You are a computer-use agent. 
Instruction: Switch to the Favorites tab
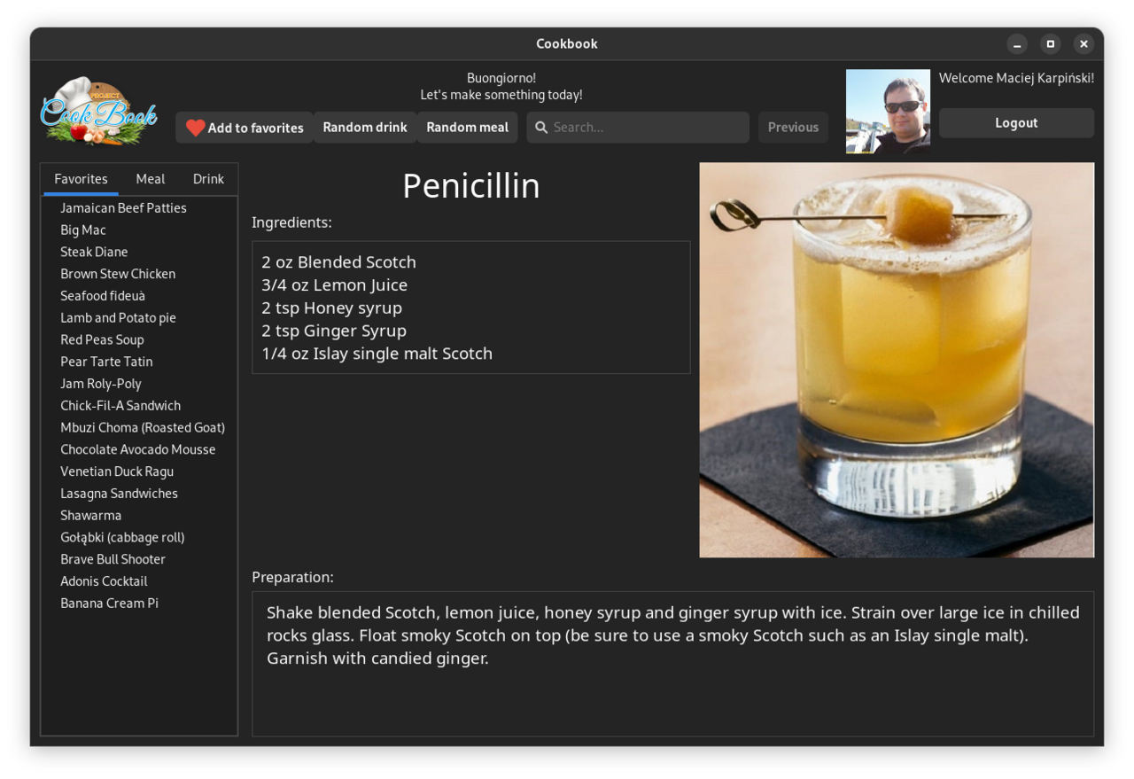81,179
